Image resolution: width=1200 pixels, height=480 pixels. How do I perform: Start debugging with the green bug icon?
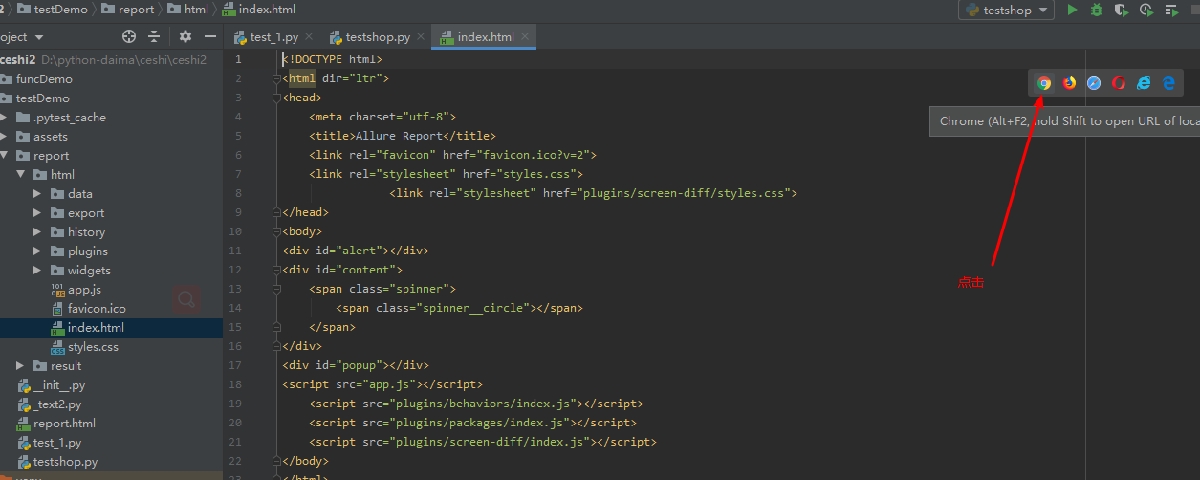pyautogui.click(x=1097, y=10)
